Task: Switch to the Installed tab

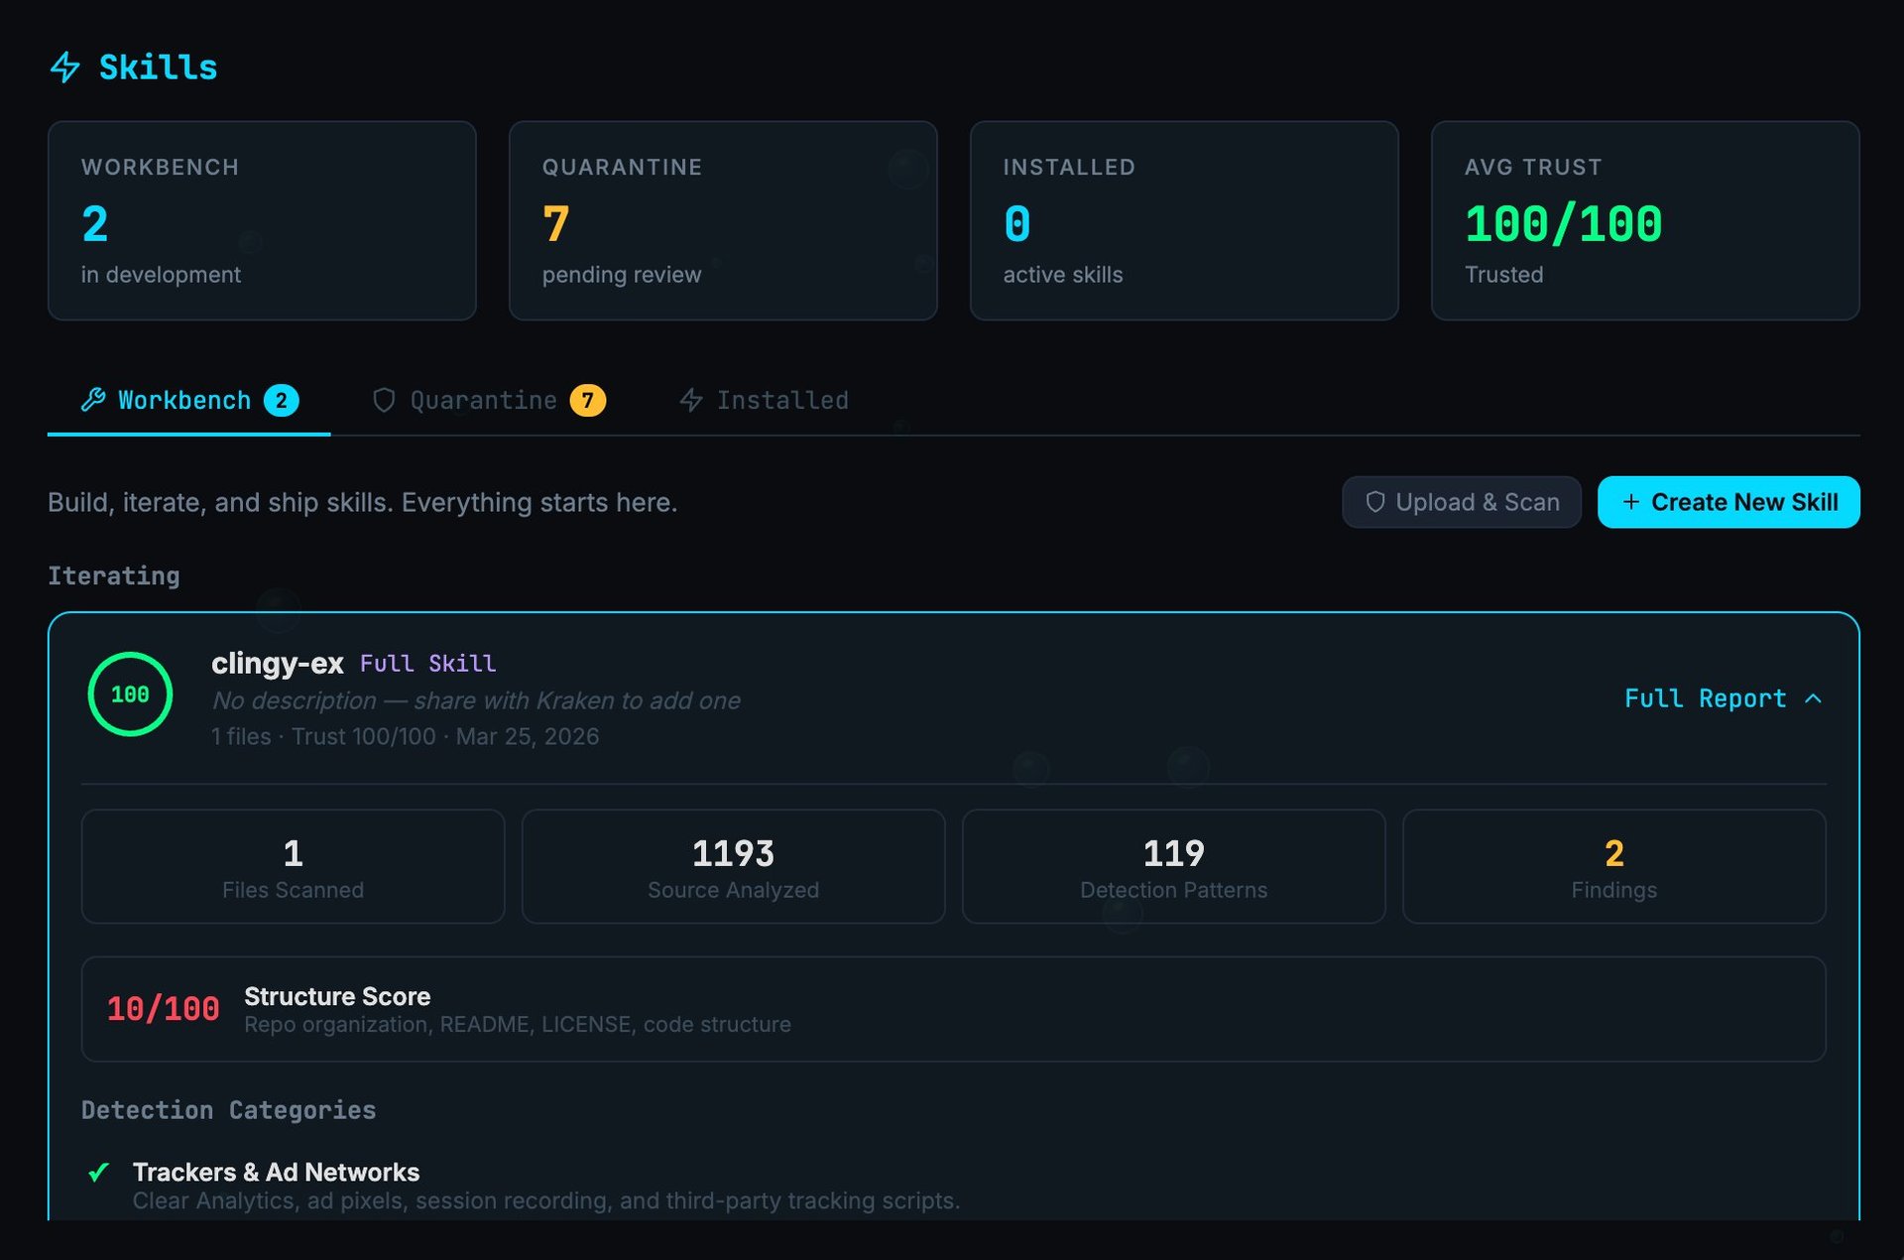Action: (x=764, y=401)
